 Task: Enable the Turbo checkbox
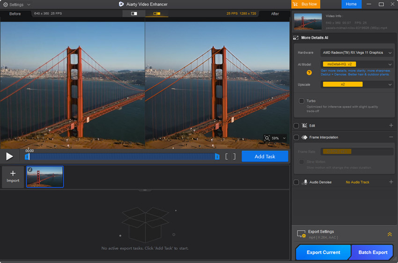[301, 101]
